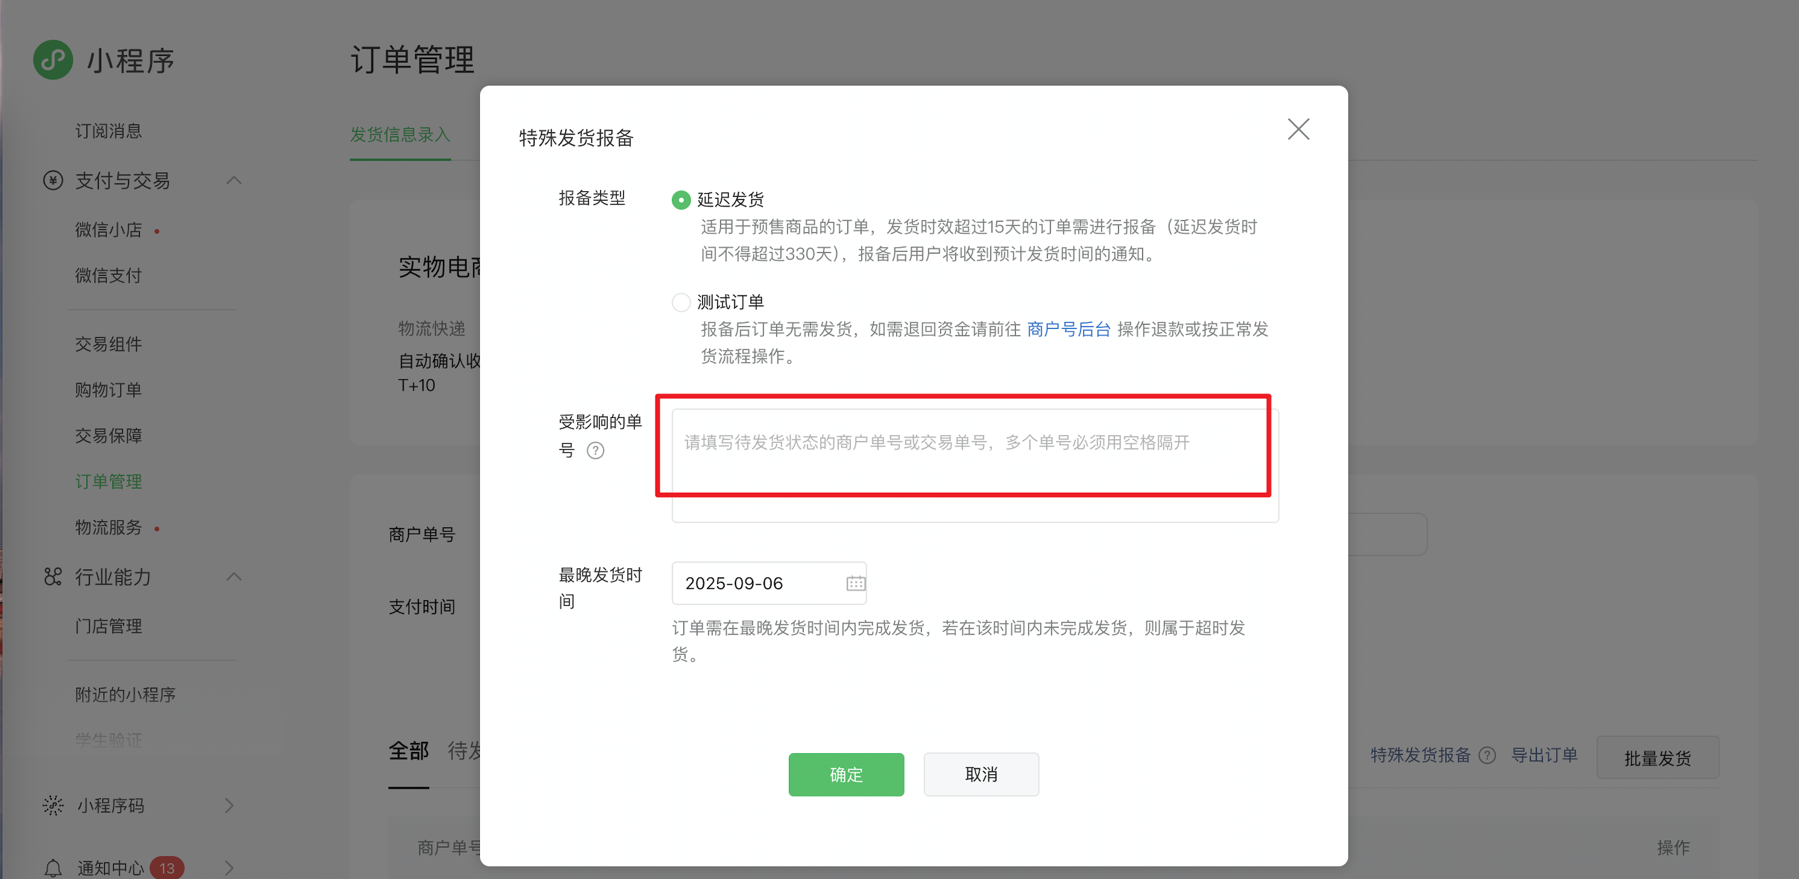Open the 商户号后台 link

(1069, 329)
